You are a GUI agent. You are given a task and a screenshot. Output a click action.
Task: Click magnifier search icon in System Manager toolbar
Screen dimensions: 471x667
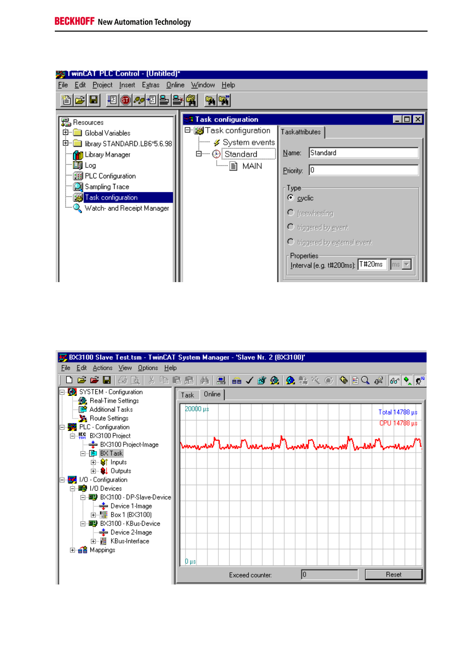(x=365, y=380)
